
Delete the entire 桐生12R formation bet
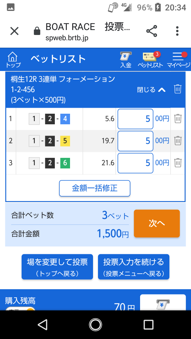click(178, 89)
